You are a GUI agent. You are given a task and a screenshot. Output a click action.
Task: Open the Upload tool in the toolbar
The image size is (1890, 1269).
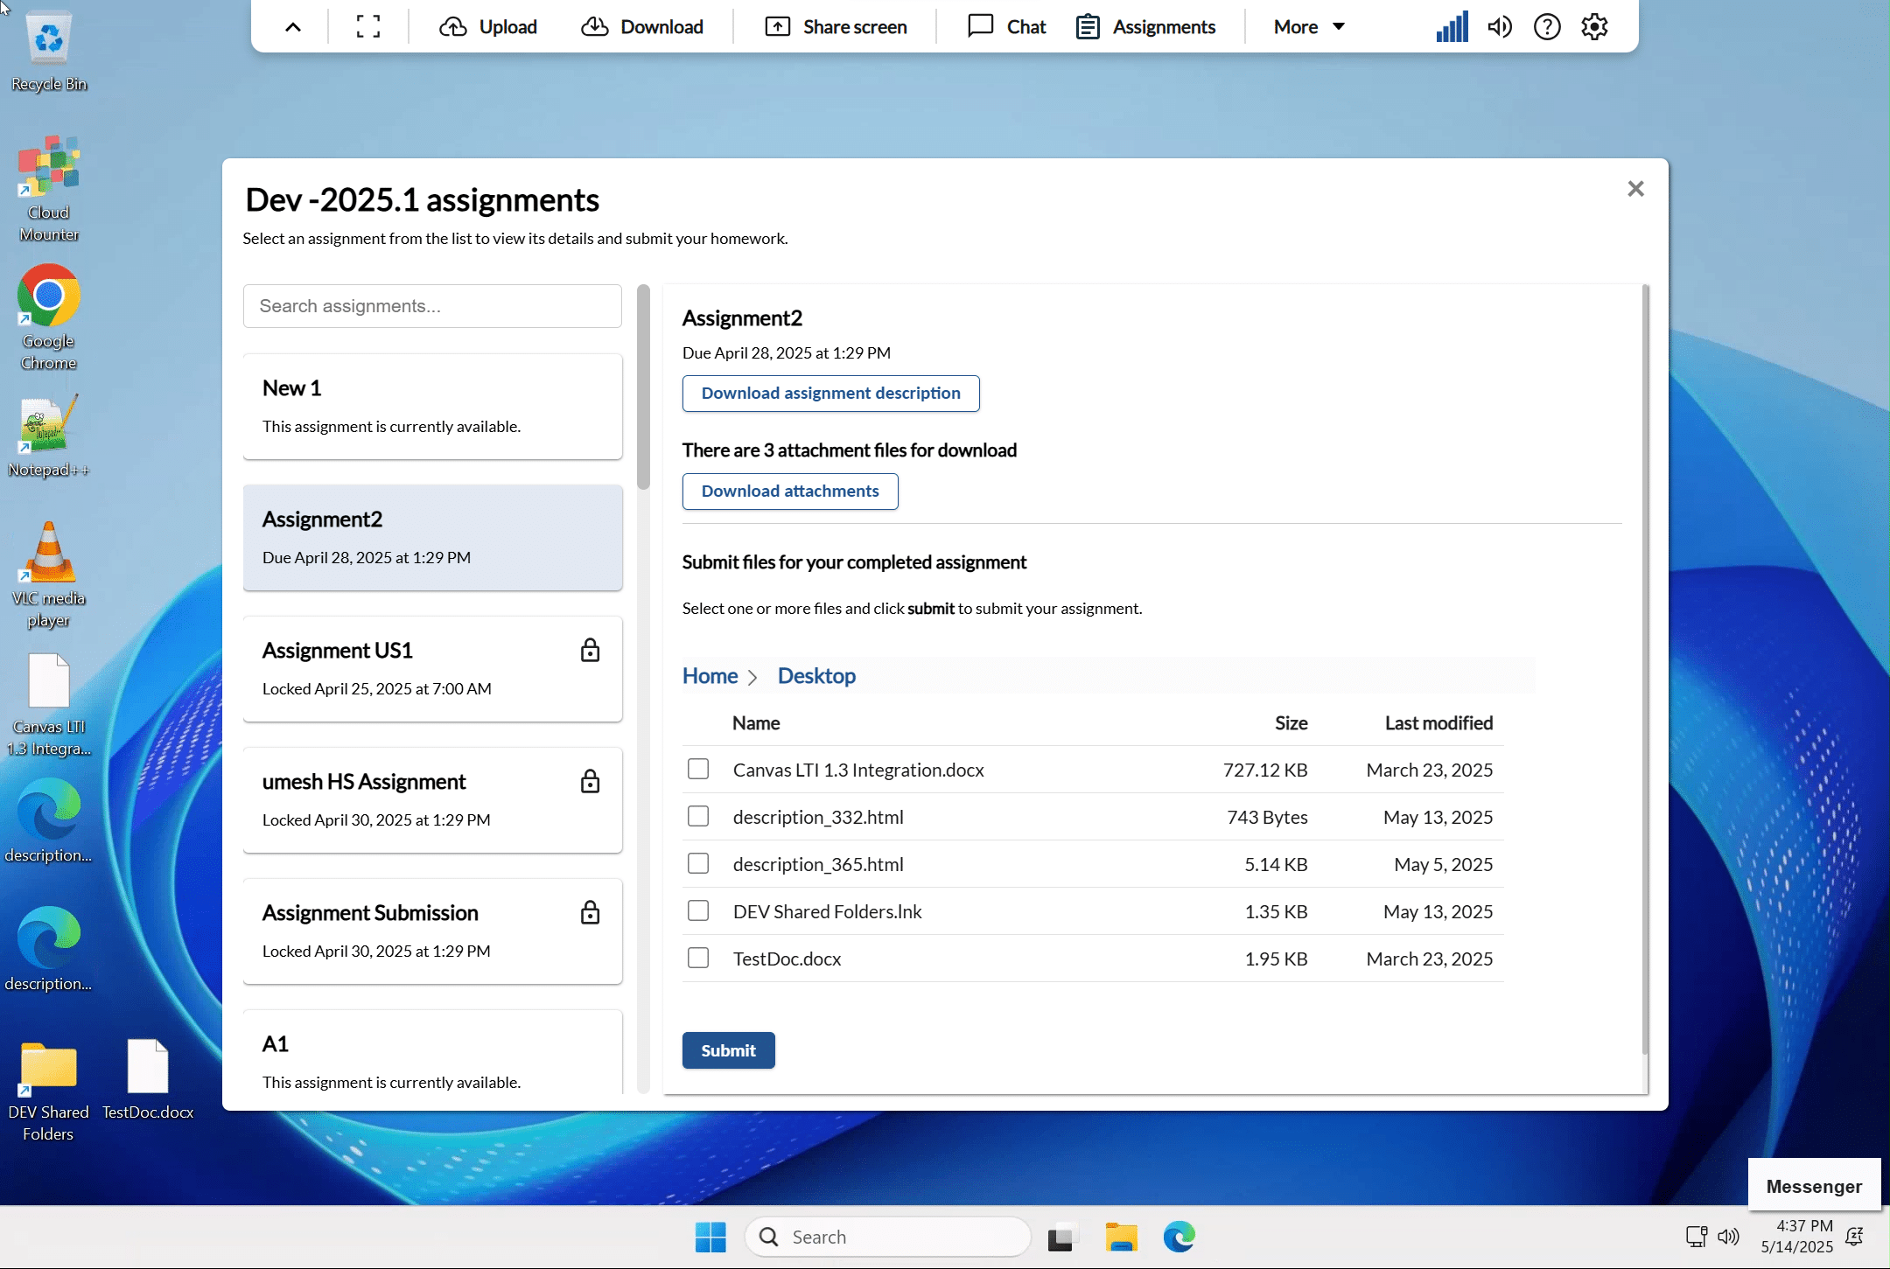point(487,26)
